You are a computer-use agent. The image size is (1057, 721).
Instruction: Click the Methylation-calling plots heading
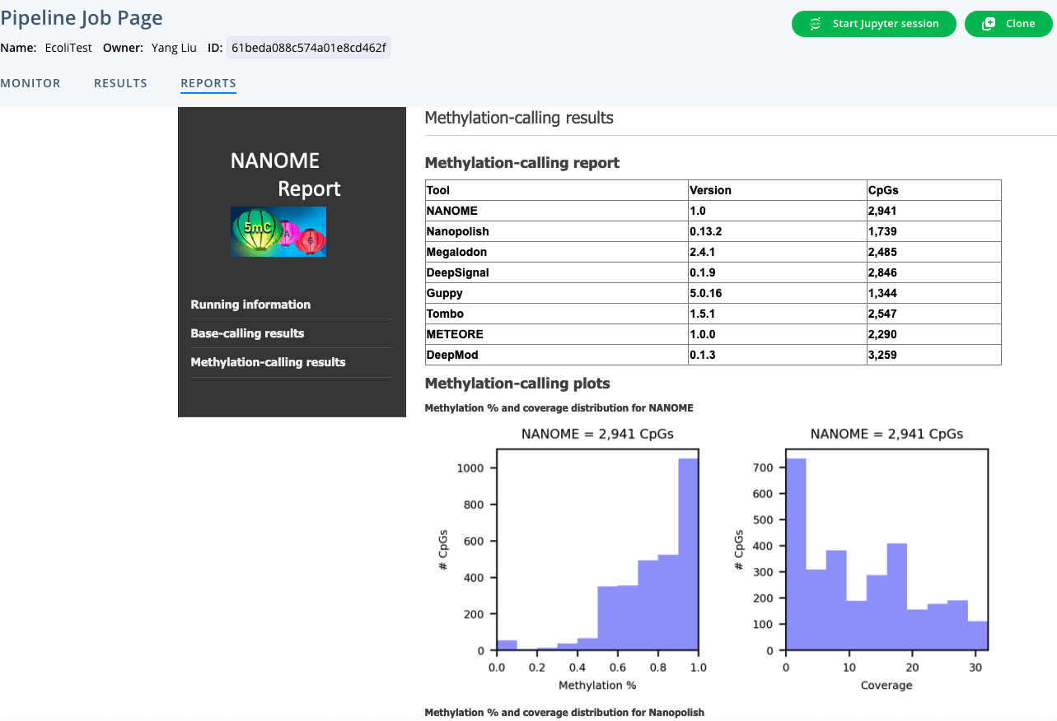pos(517,384)
